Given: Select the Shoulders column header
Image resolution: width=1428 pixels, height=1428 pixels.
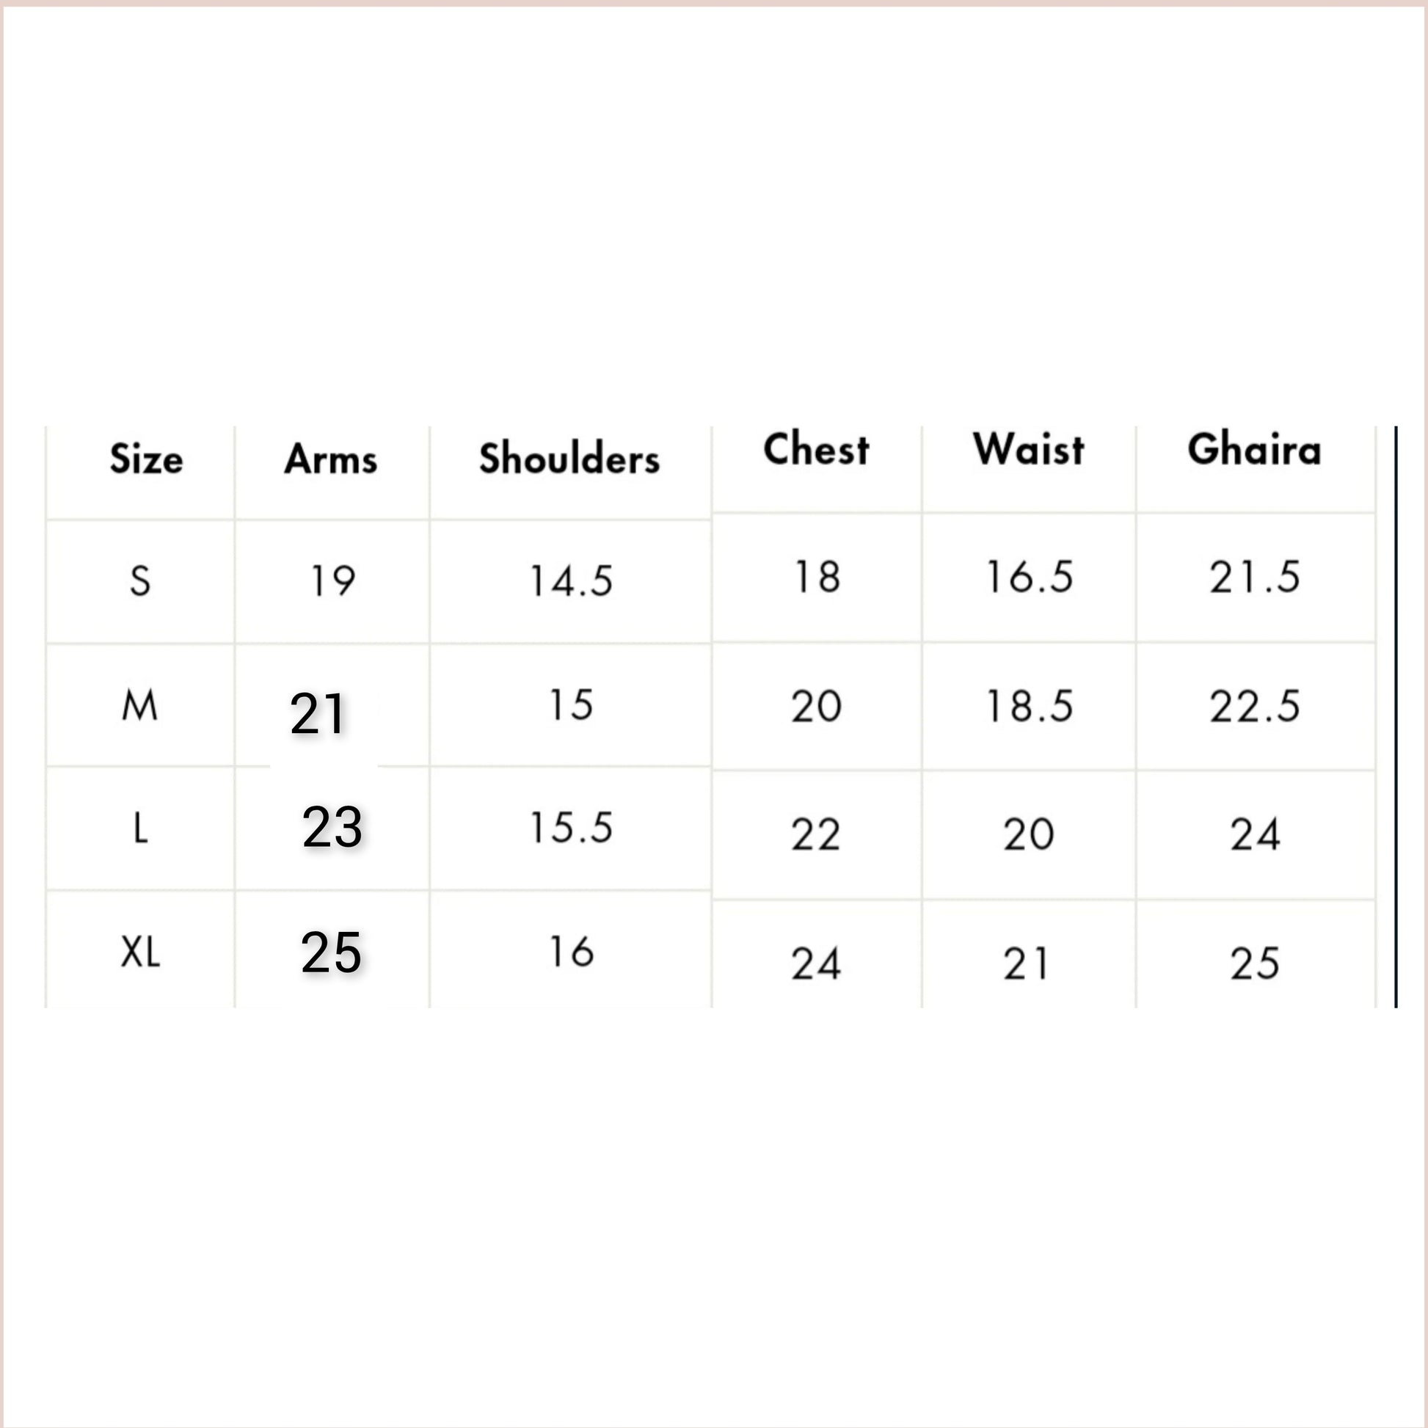Looking at the screenshot, I should tap(569, 459).
